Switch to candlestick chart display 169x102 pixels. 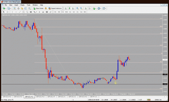click(69, 8)
